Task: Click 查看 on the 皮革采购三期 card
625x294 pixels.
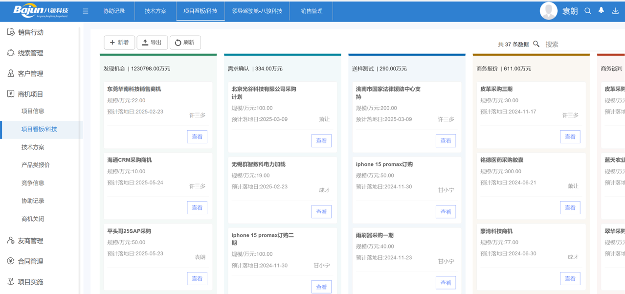Action: [570, 137]
